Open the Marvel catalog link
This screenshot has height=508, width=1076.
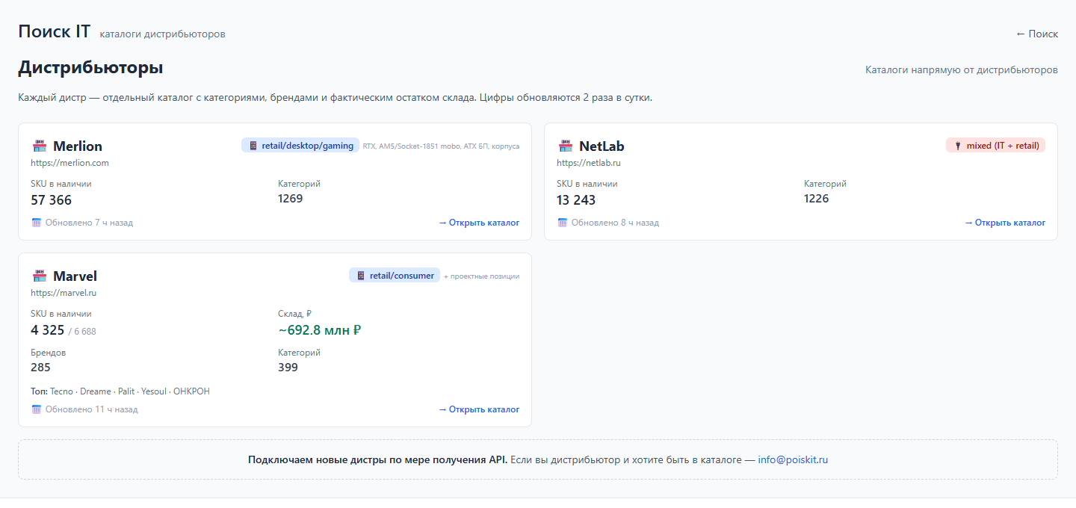pyautogui.click(x=479, y=409)
